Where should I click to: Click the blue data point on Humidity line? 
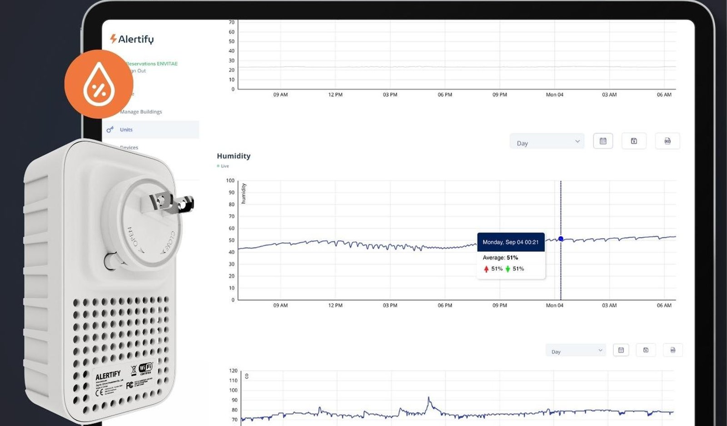point(561,239)
